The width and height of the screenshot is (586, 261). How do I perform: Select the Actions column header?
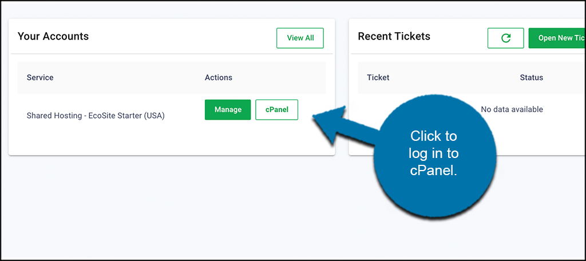[219, 78]
